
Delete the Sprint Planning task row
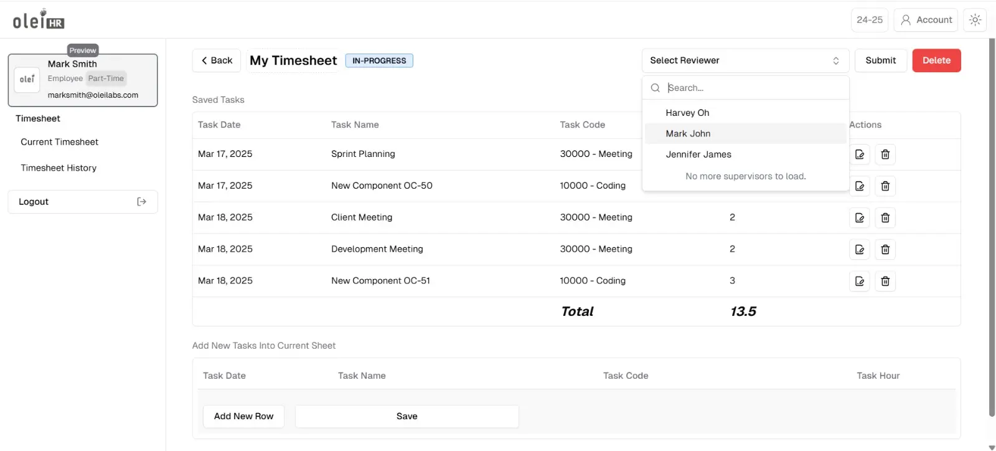(x=885, y=154)
